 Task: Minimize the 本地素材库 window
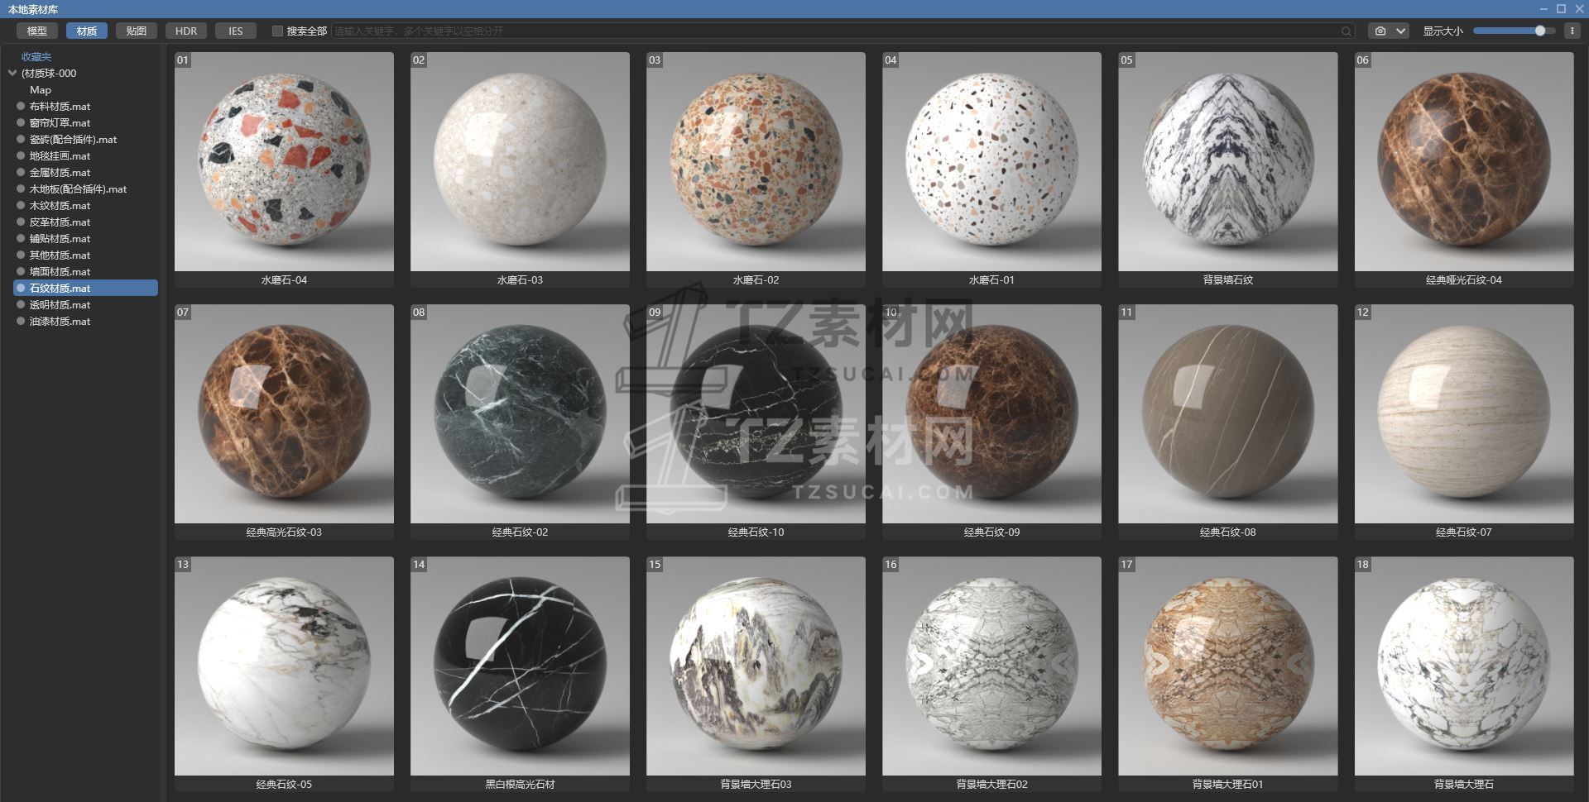tap(1543, 9)
